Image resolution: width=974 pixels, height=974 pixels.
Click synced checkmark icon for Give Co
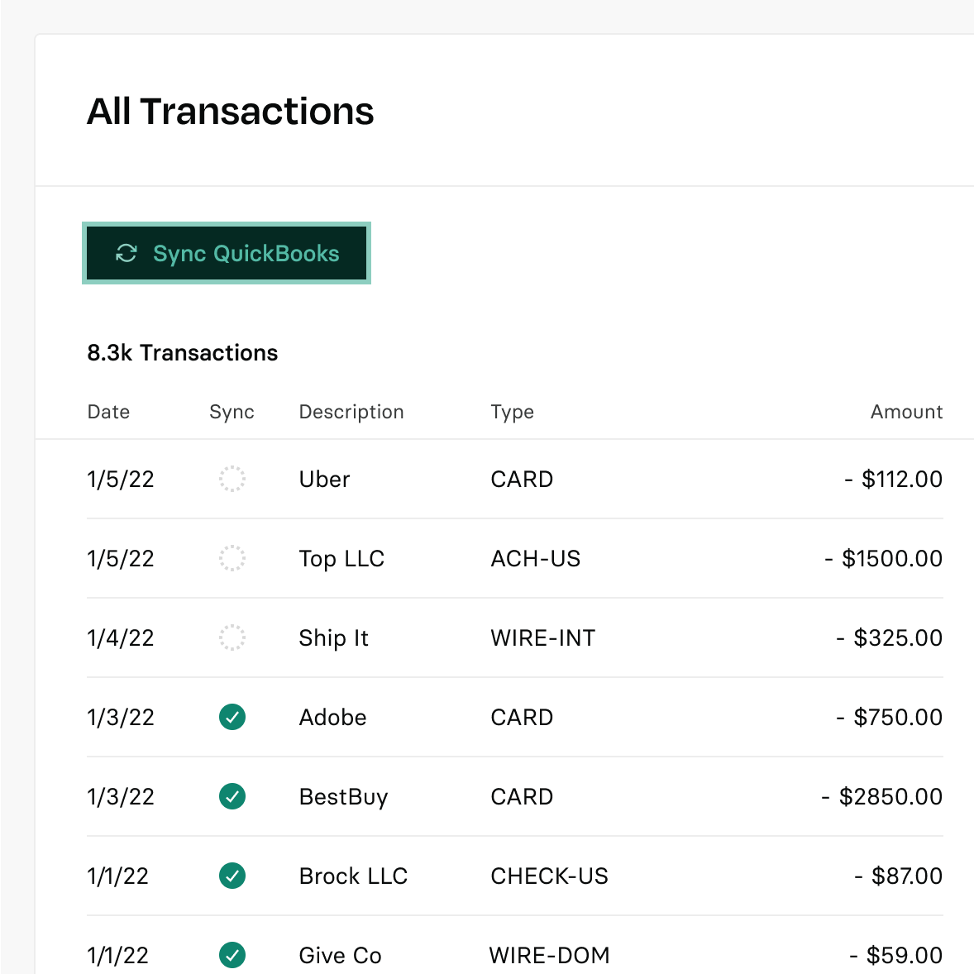click(232, 955)
